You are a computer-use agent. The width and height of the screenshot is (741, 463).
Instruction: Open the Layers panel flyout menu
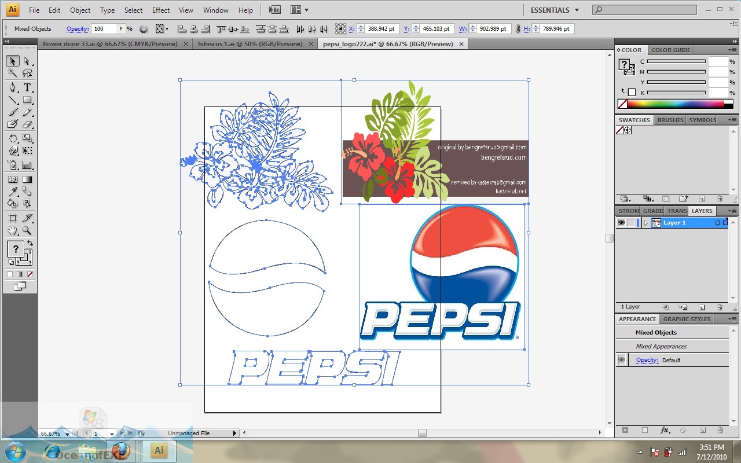(x=733, y=211)
